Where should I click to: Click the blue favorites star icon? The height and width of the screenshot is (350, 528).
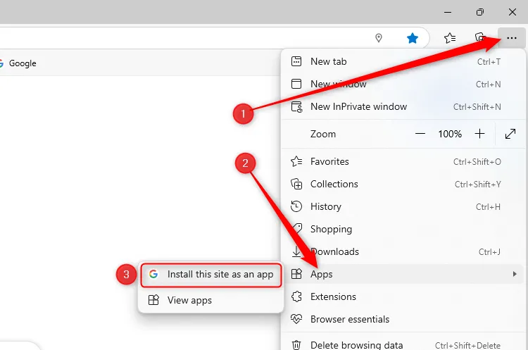[x=413, y=38]
